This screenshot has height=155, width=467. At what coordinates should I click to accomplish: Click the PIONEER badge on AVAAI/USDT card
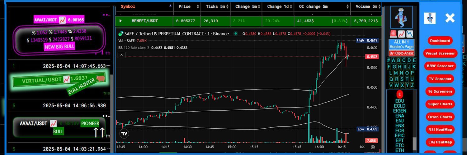[x=90, y=123]
